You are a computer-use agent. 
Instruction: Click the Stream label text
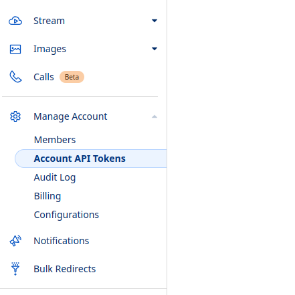tap(50, 21)
